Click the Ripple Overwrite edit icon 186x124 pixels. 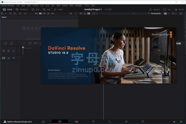(35, 43)
